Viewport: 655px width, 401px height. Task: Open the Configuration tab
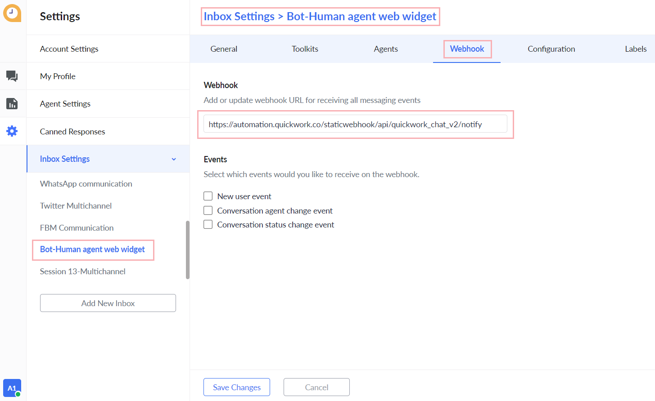(551, 49)
